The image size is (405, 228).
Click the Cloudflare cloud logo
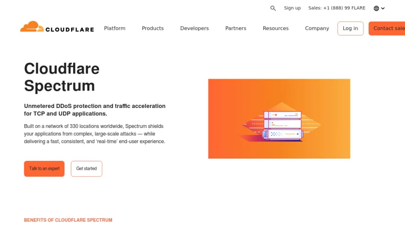57,27
